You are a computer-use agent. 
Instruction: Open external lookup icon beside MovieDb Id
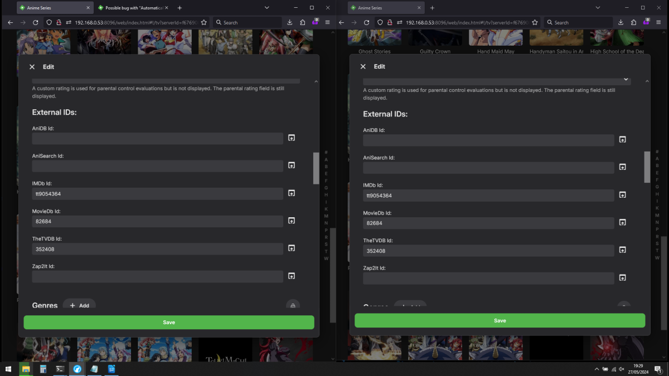pos(291,221)
